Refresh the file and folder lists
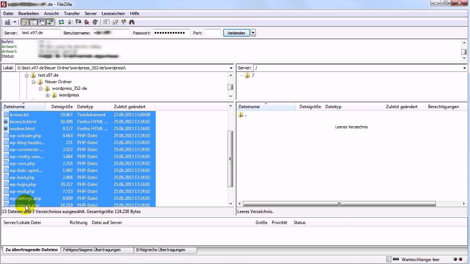 tap(61, 22)
